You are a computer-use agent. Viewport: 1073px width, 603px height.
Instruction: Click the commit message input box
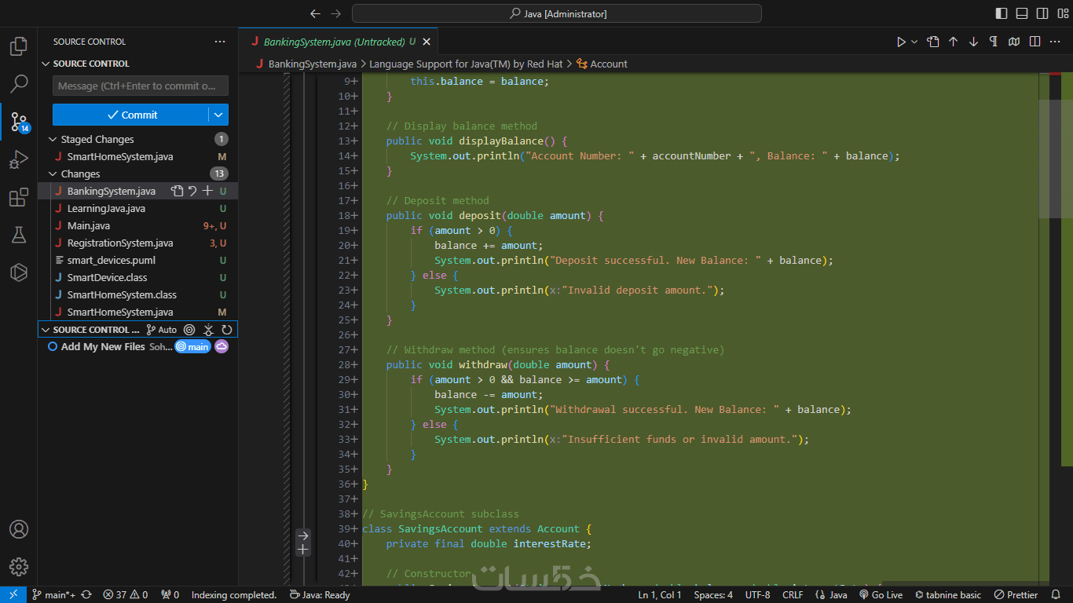(141, 86)
